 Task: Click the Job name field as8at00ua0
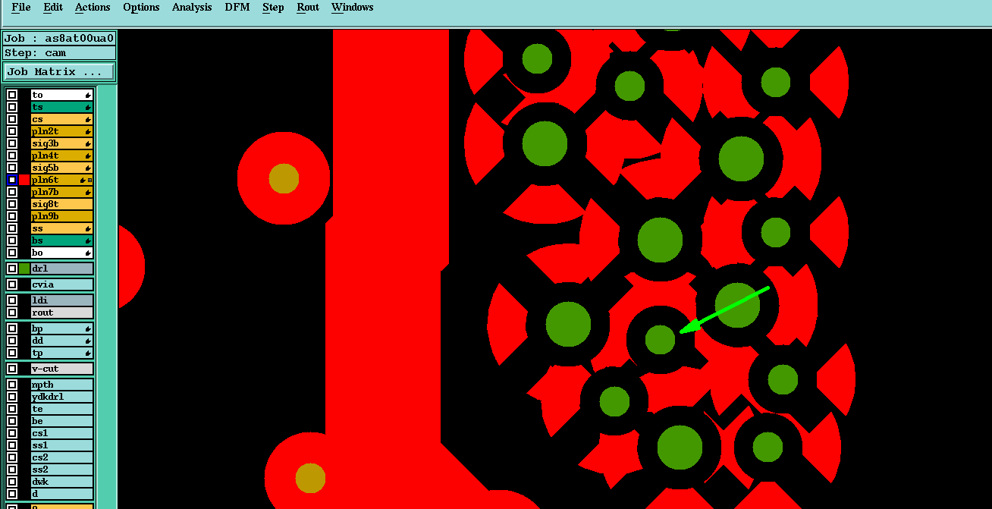[x=59, y=39]
